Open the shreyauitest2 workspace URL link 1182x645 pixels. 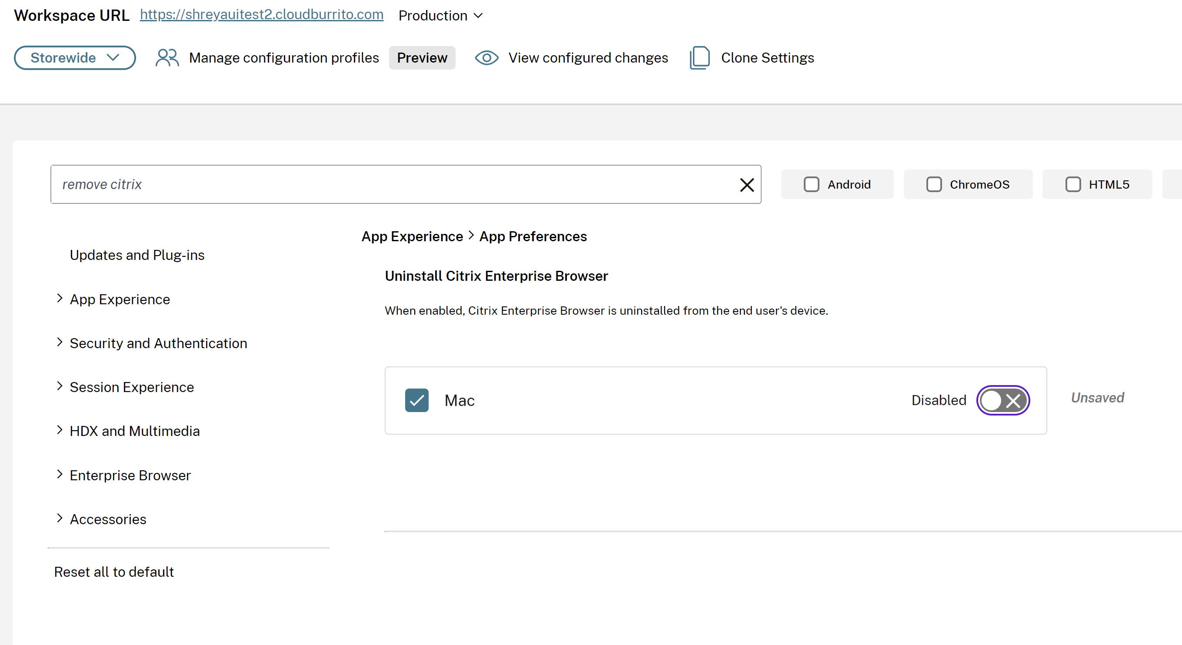(262, 15)
